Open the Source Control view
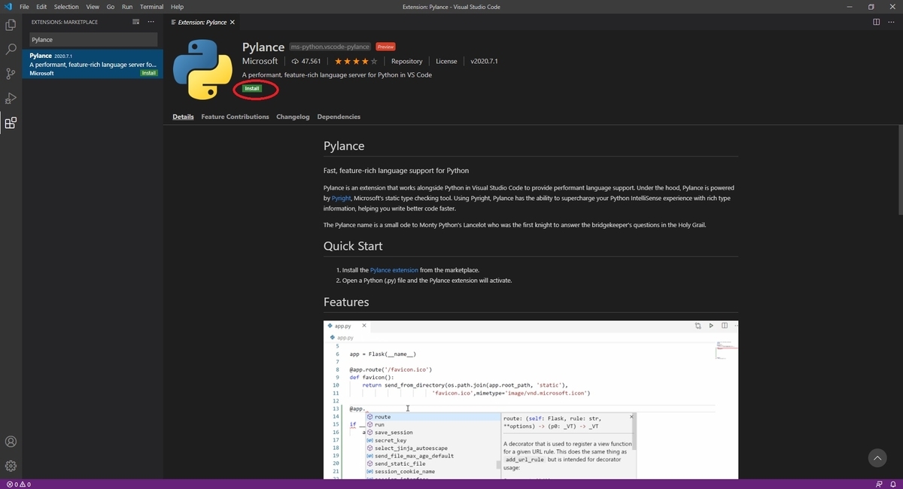The height and width of the screenshot is (489, 903). click(11, 74)
